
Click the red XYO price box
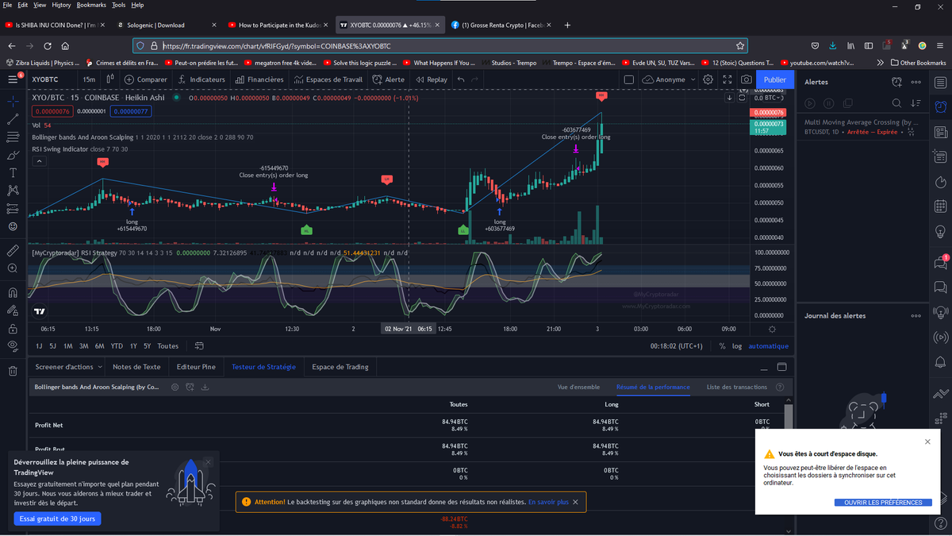tap(52, 110)
